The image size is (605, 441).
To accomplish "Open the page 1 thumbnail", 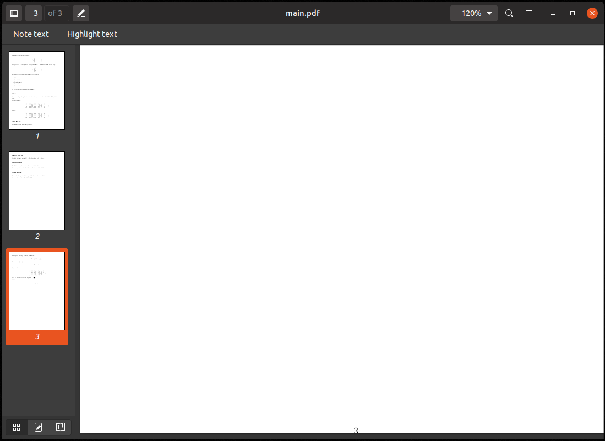I will 37,91.
